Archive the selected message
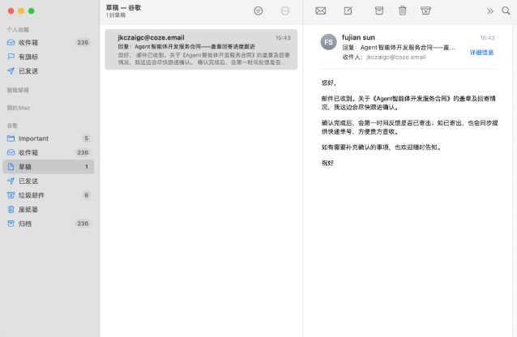 click(379, 11)
